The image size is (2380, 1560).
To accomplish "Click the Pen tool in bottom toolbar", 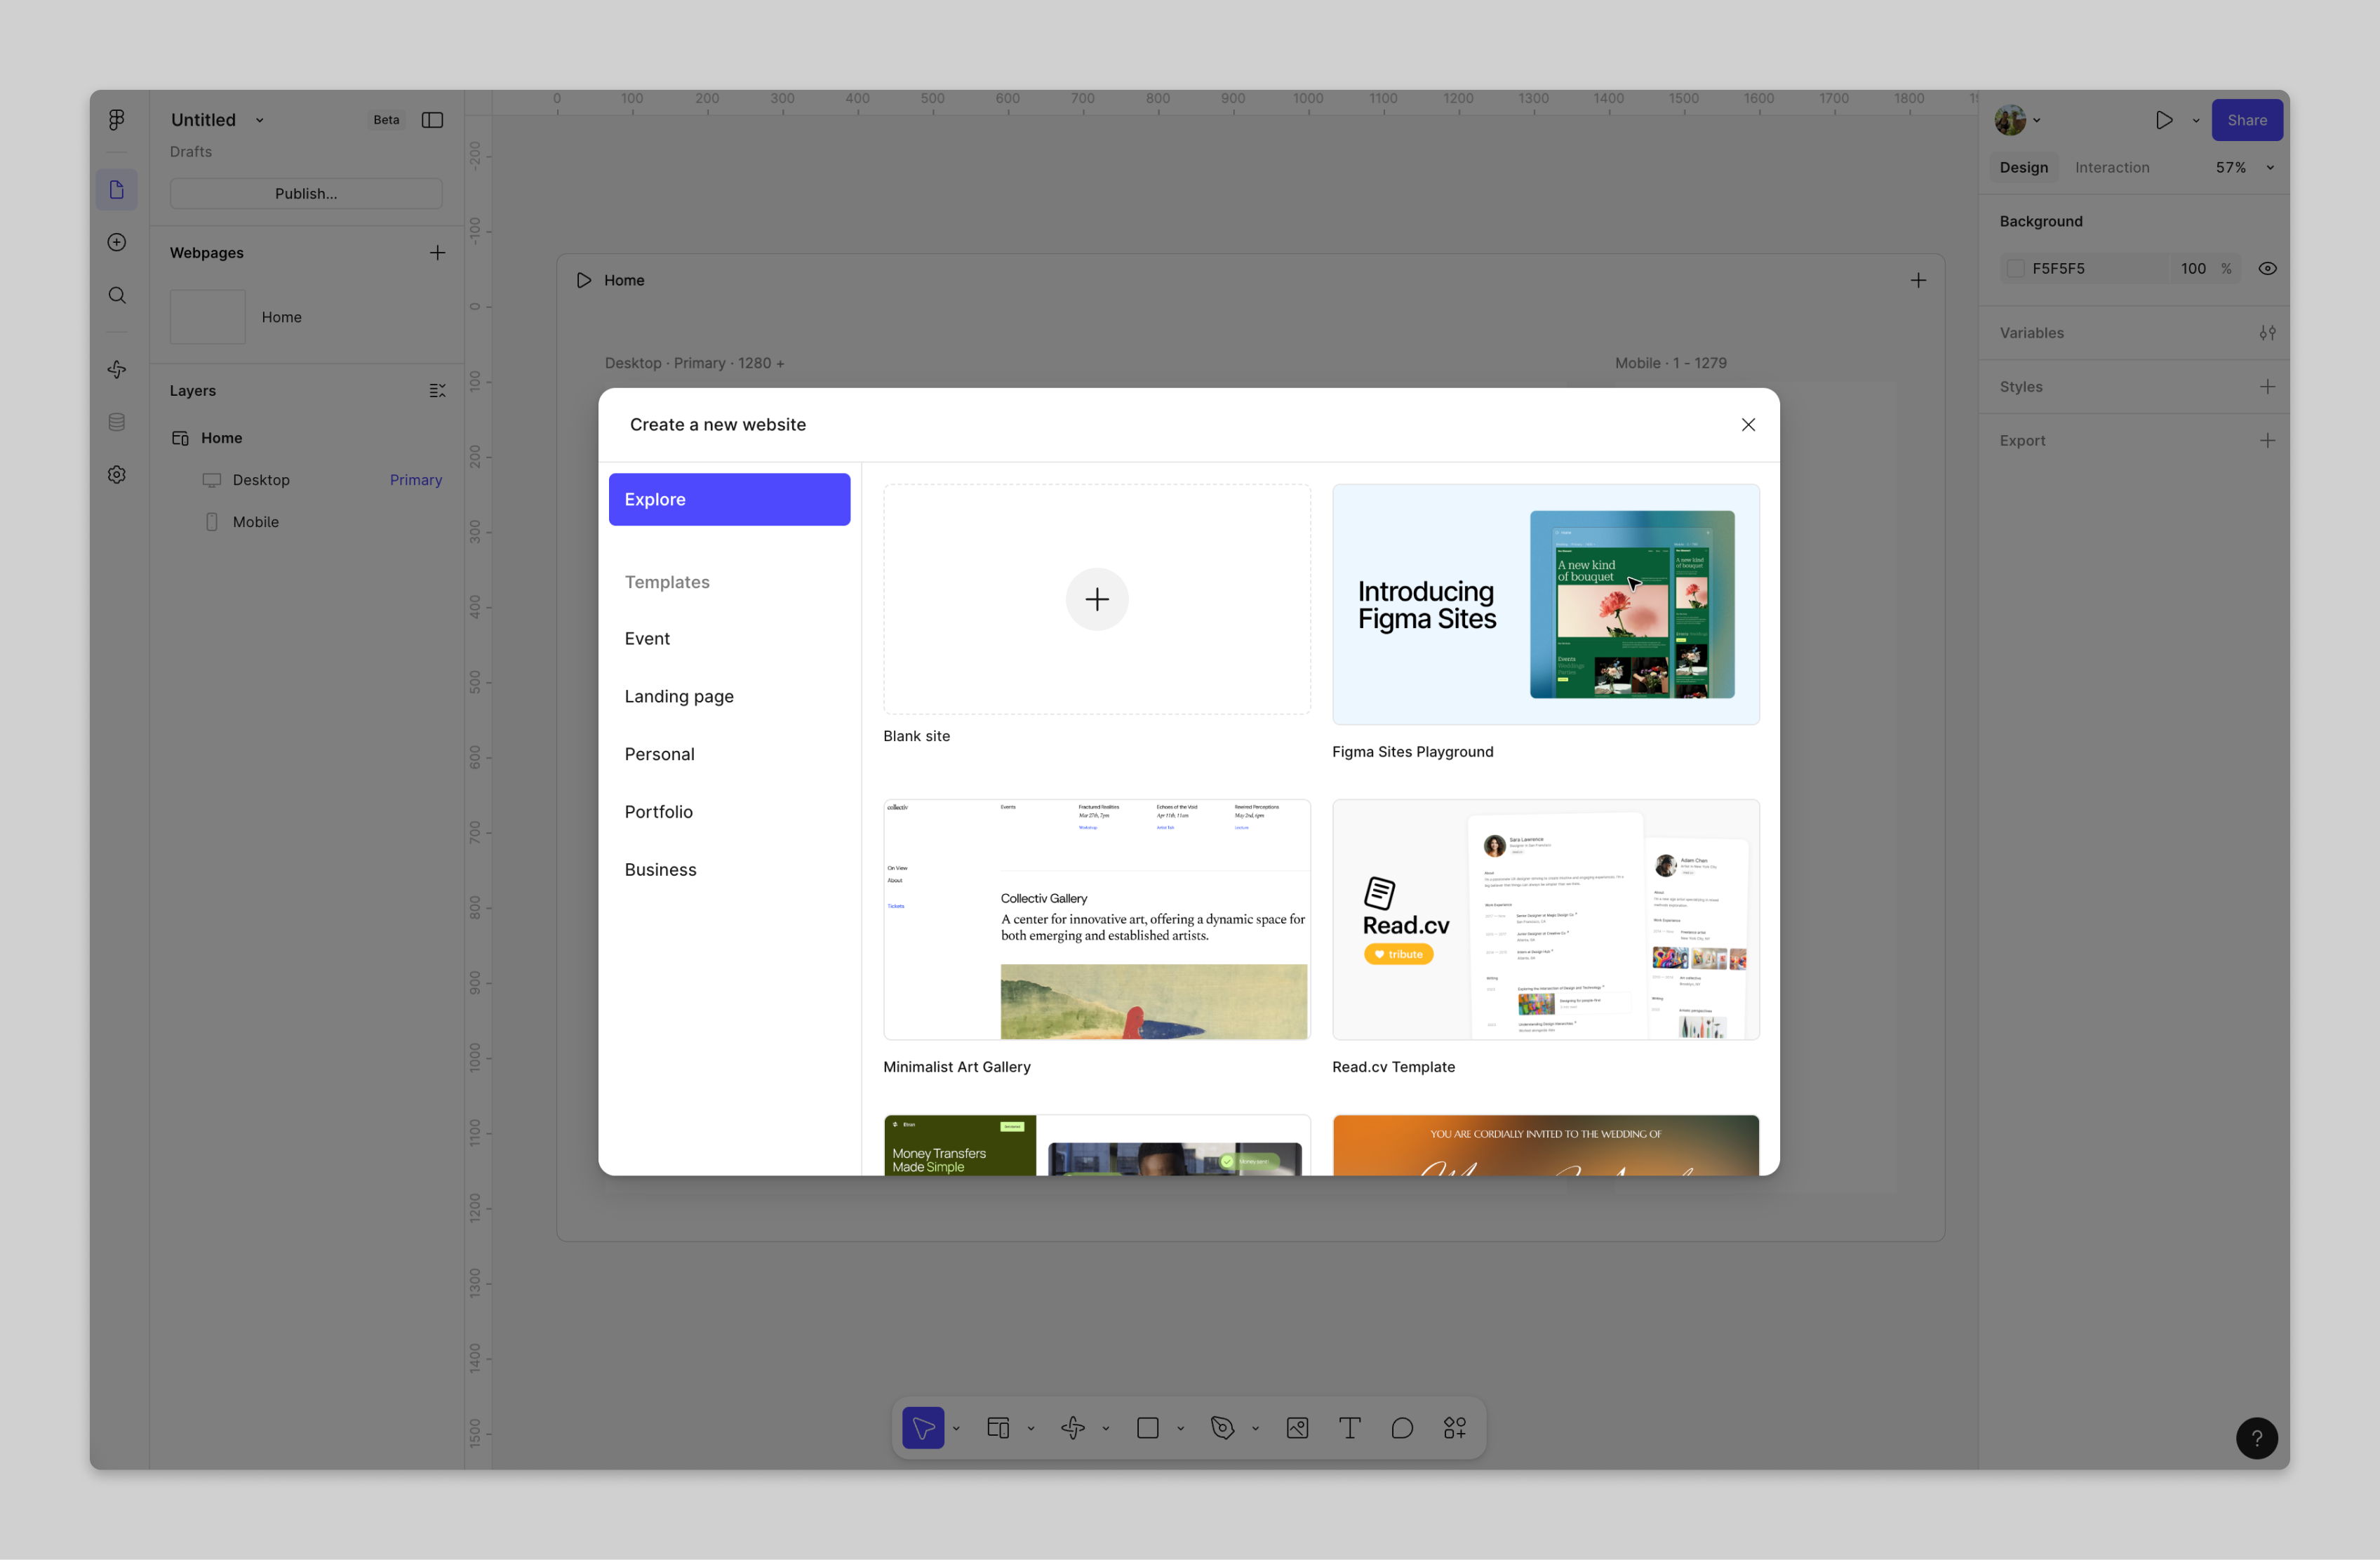I will point(1222,1428).
